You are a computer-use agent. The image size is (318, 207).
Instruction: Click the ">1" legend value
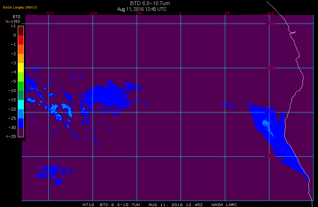coord(13,26)
